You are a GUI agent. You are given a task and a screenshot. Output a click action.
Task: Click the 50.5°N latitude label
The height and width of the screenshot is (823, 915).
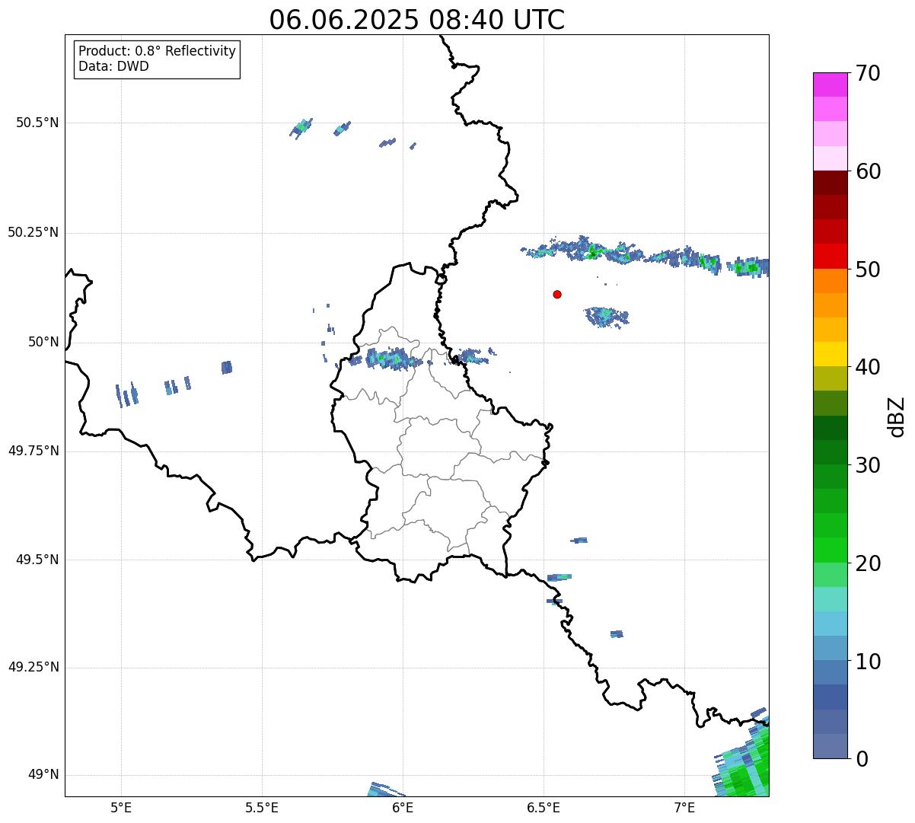coord(37,123)
